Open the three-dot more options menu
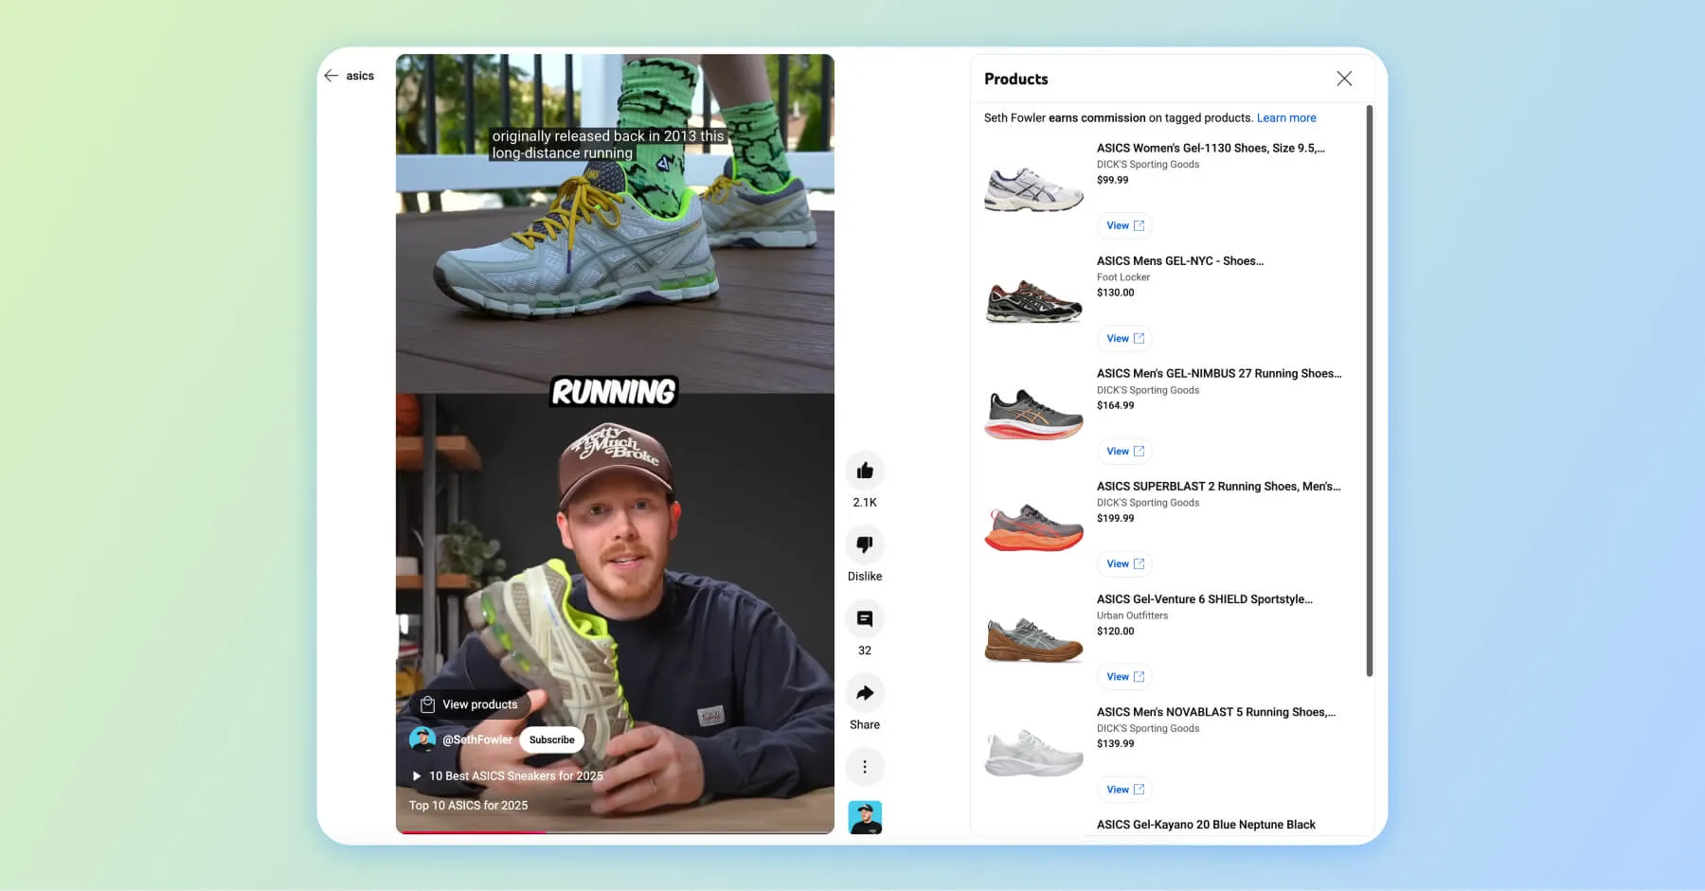This screenshot has width=1705, height=891. click(865, 767)
